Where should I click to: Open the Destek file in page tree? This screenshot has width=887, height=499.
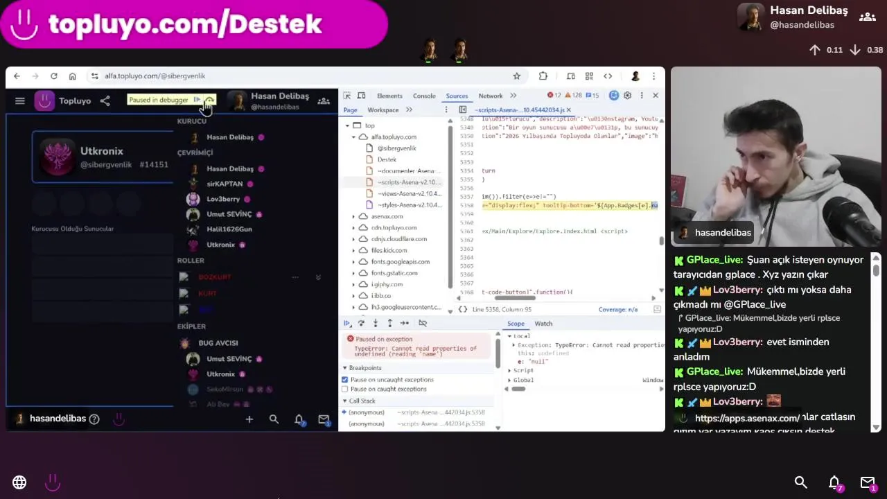point(387,159)
